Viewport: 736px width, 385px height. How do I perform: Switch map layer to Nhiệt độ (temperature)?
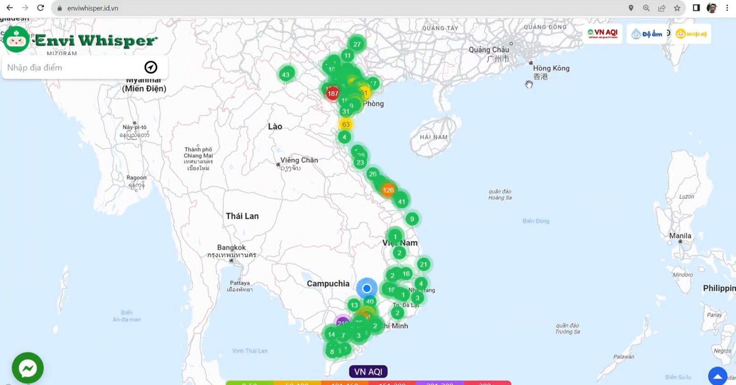[x=691, y=34]
